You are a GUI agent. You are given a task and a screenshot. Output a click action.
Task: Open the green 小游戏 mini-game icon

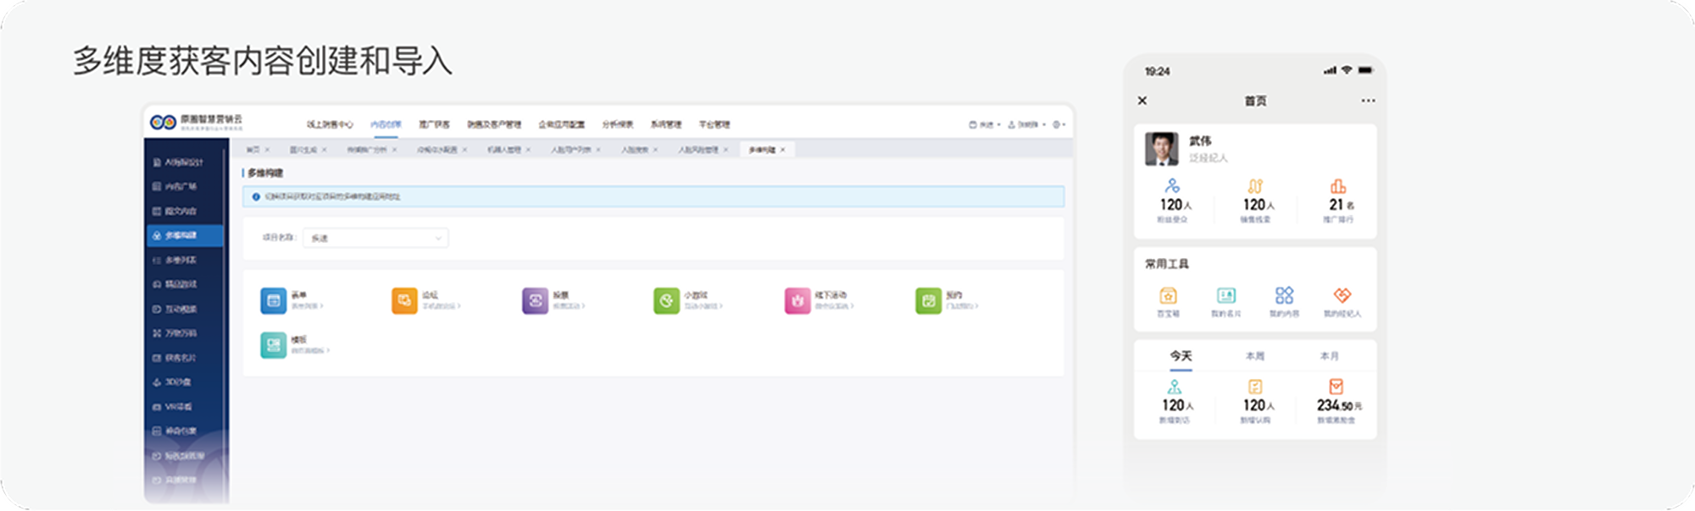[x=666, y=300]
